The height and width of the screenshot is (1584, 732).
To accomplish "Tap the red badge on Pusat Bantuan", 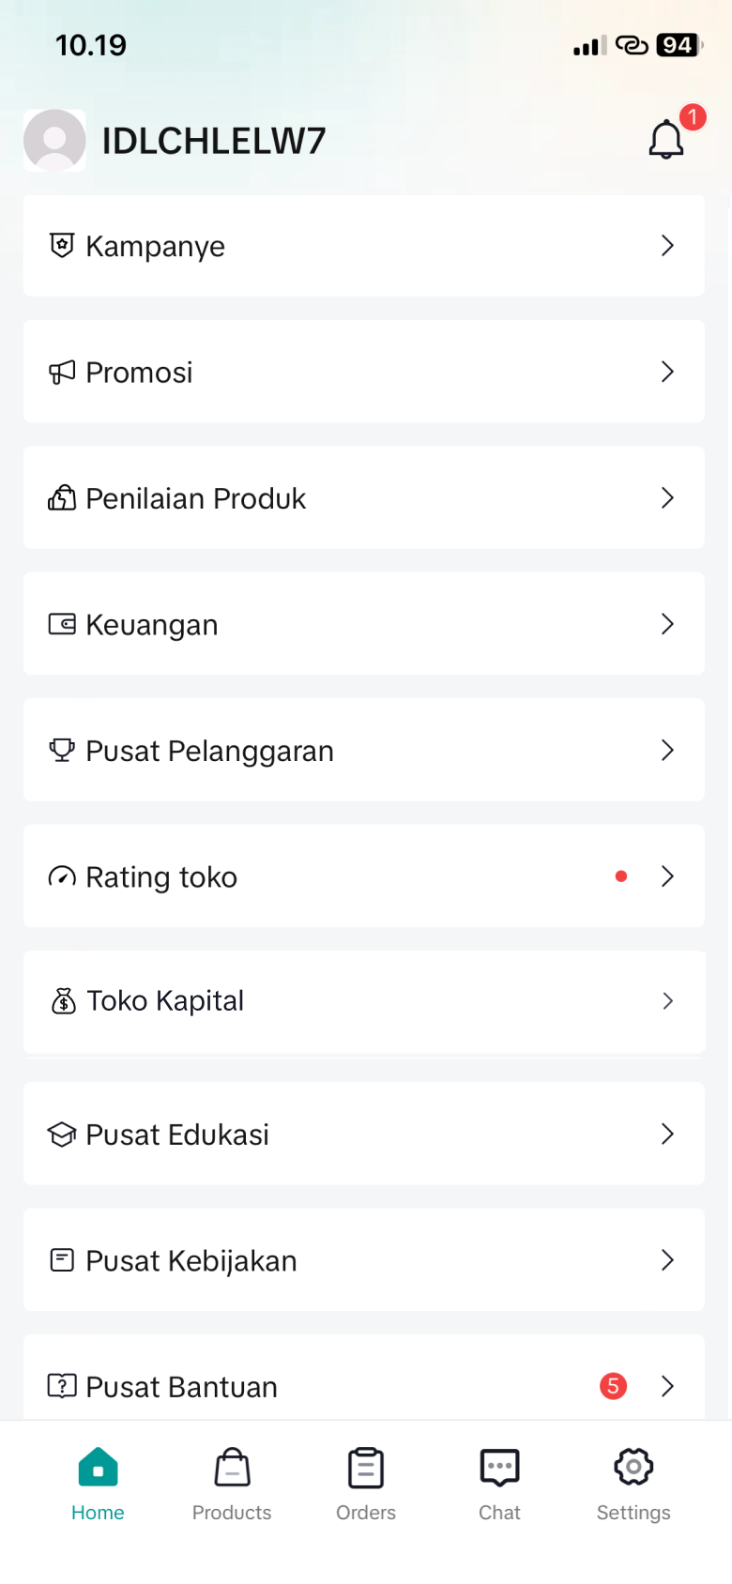I will tap(613, 1386).
